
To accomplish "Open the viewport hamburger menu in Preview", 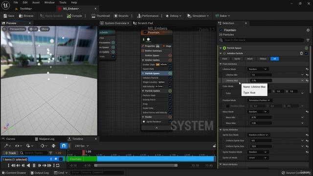I will 4,29.
